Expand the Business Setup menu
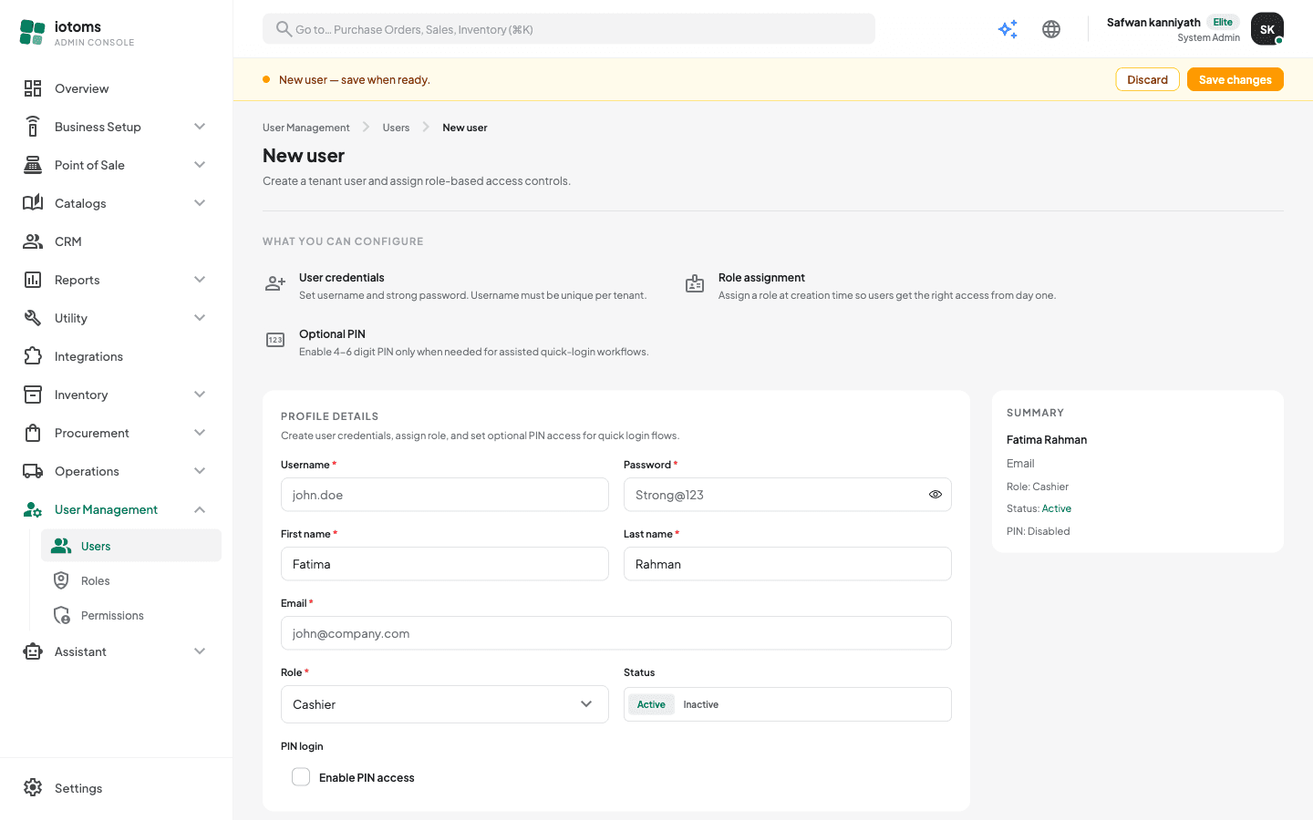The image size is (1313, 820). click(116, 127)
